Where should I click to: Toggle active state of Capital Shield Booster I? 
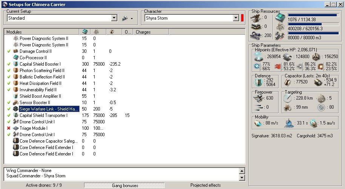[9, 64]
